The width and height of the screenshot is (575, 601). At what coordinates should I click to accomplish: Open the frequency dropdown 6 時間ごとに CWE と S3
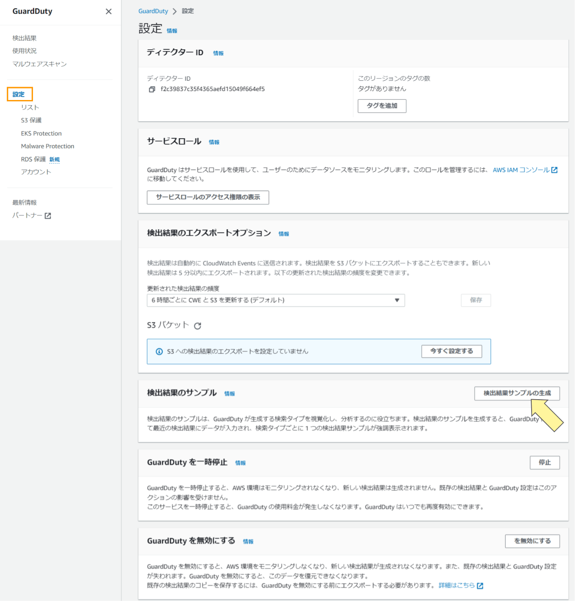(276, 300)
